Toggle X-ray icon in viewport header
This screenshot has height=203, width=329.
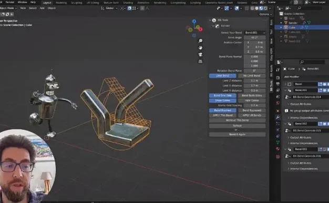(247, 8)
